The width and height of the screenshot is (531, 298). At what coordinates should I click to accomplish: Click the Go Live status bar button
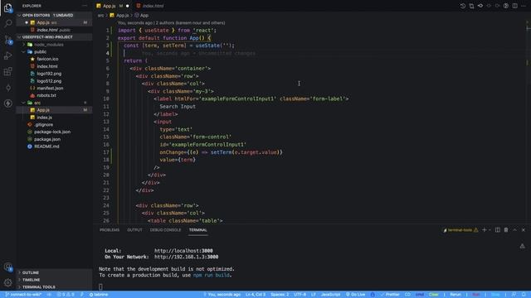[355, 295]
